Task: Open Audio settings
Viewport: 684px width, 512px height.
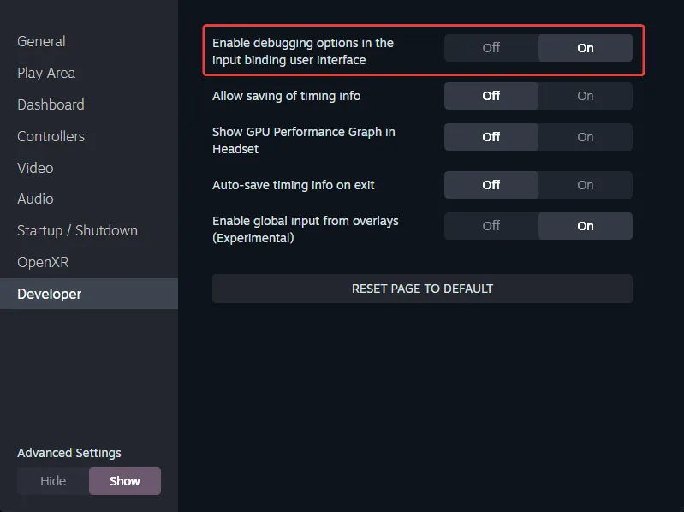Action: click(x=35, y=199)
